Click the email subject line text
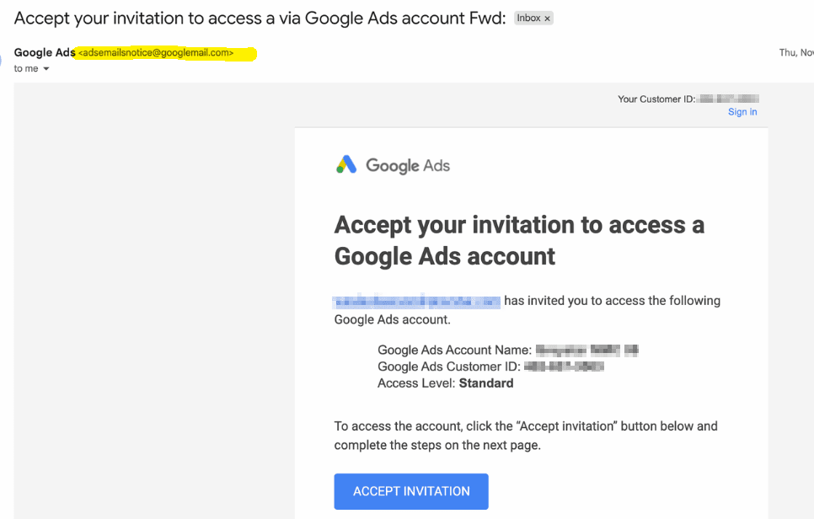814x519 pixels. [x=260, y=18]
